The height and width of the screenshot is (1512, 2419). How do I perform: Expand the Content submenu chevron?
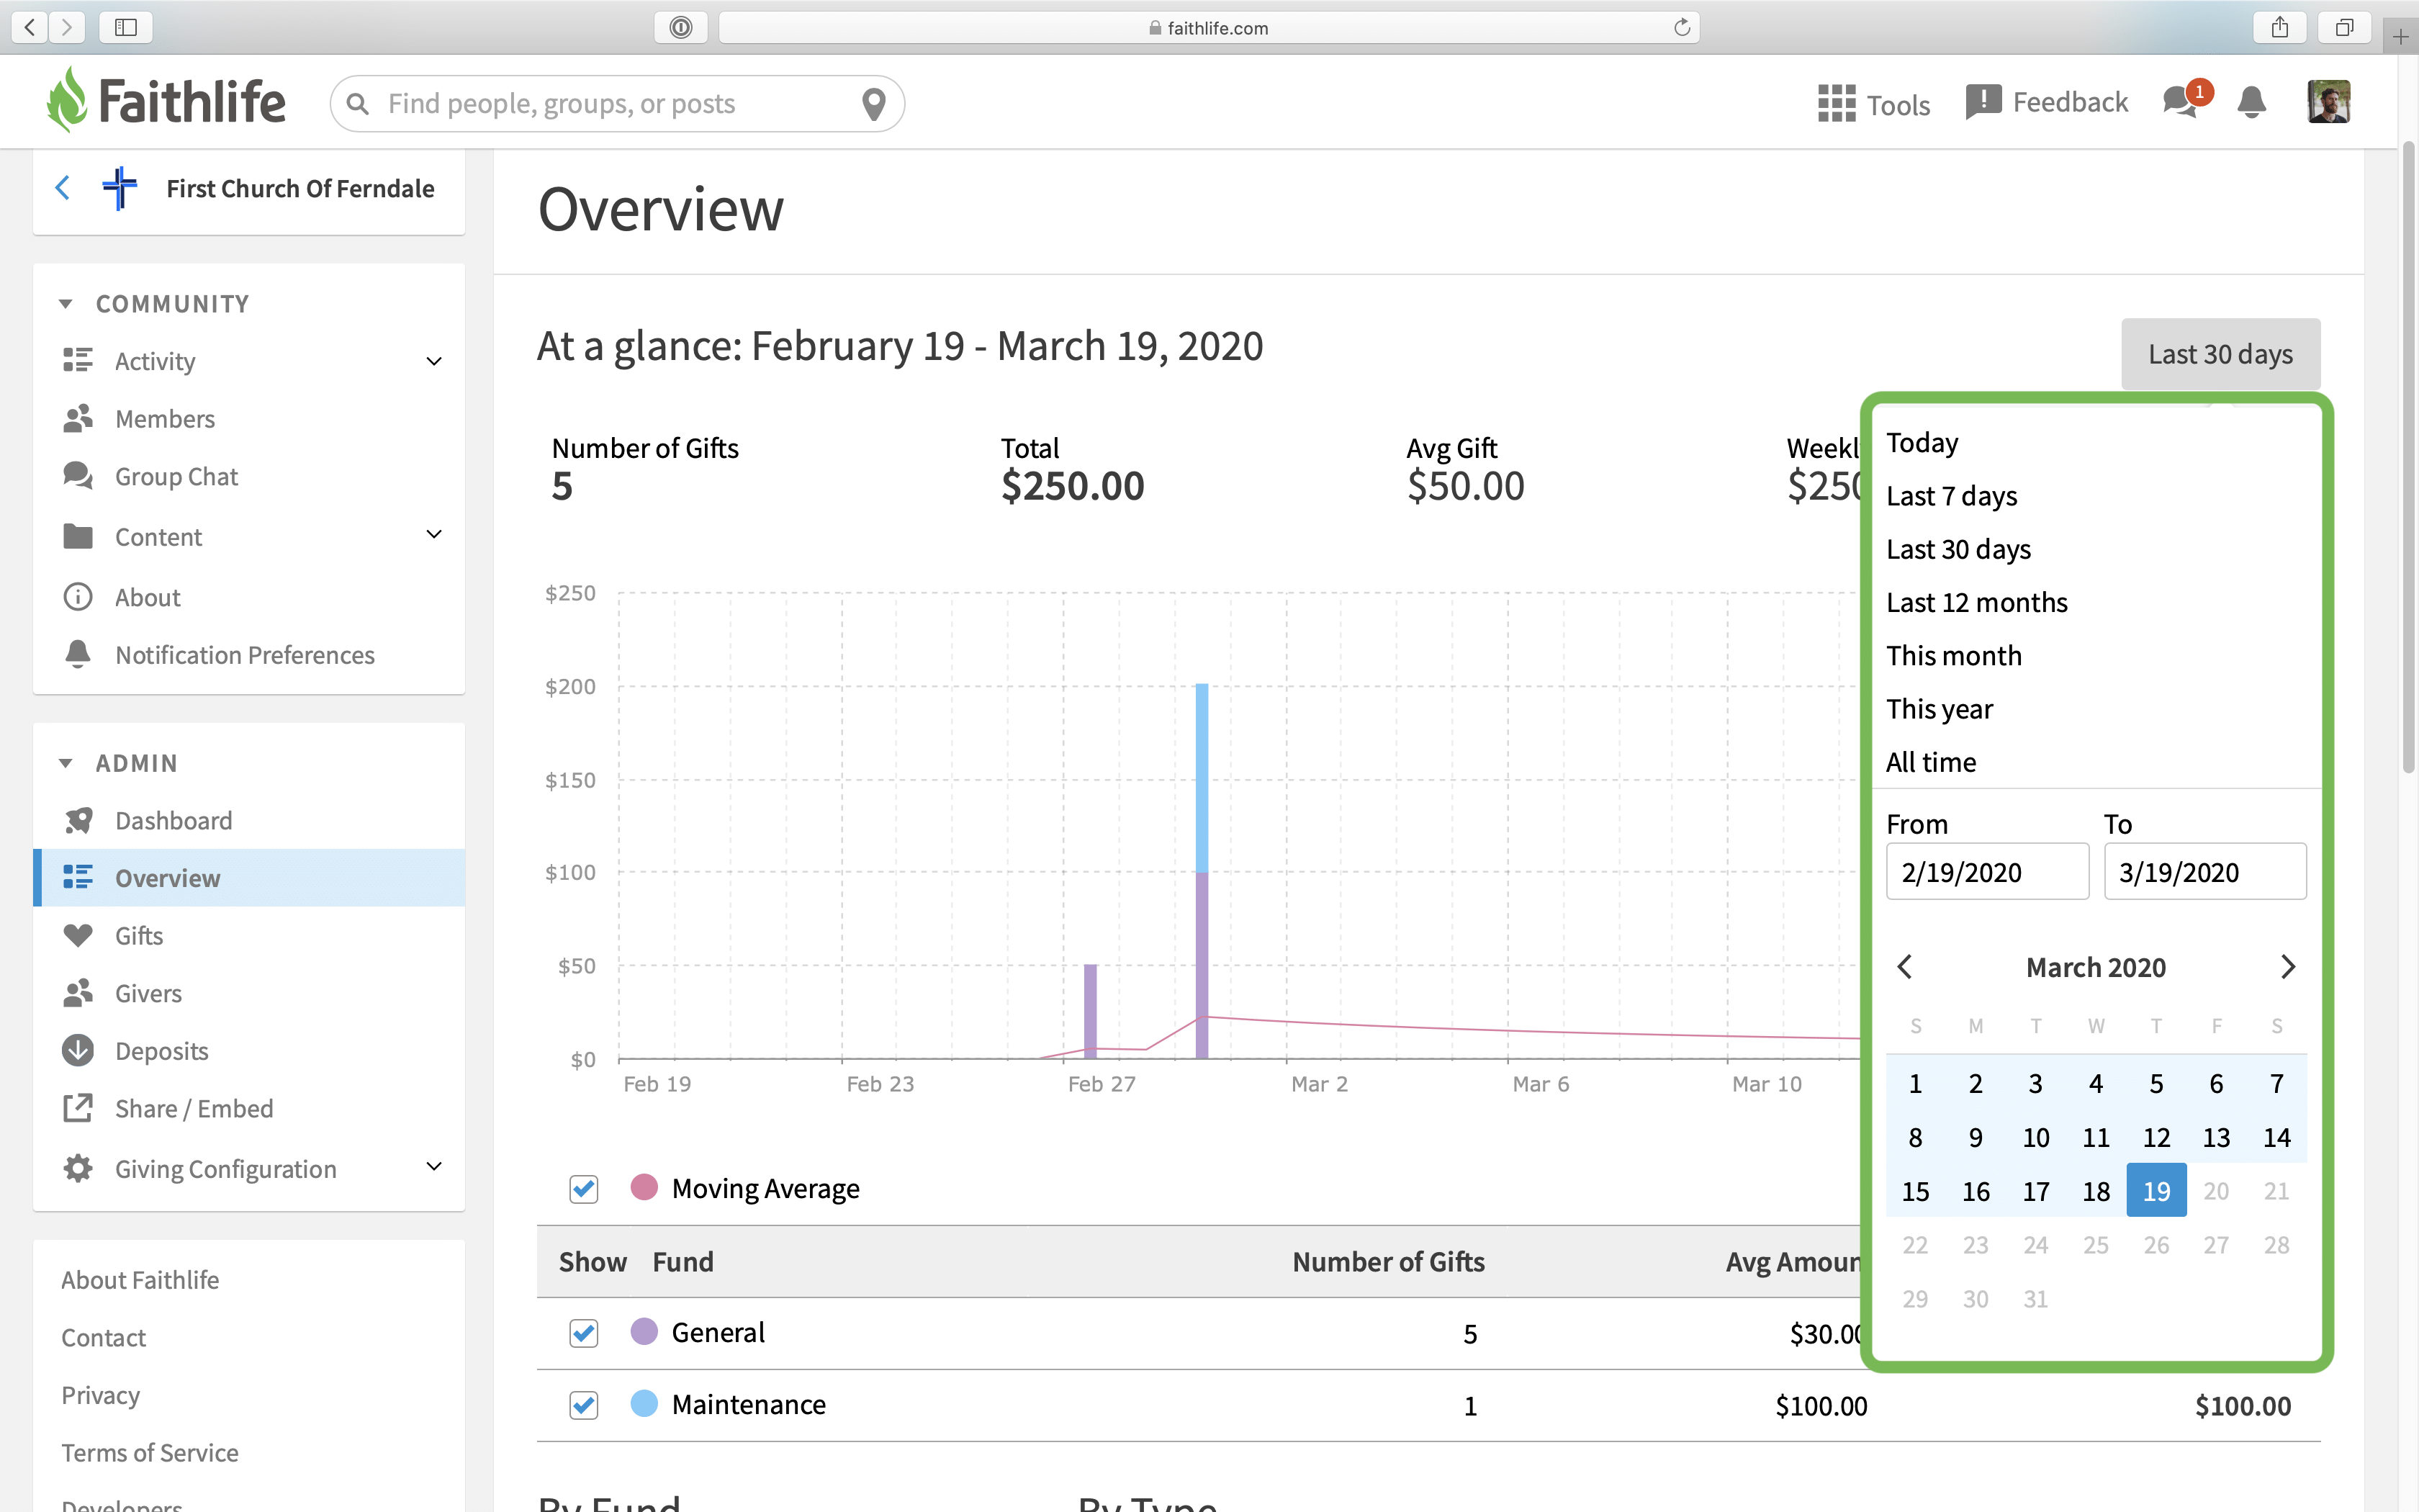(434, 535)
